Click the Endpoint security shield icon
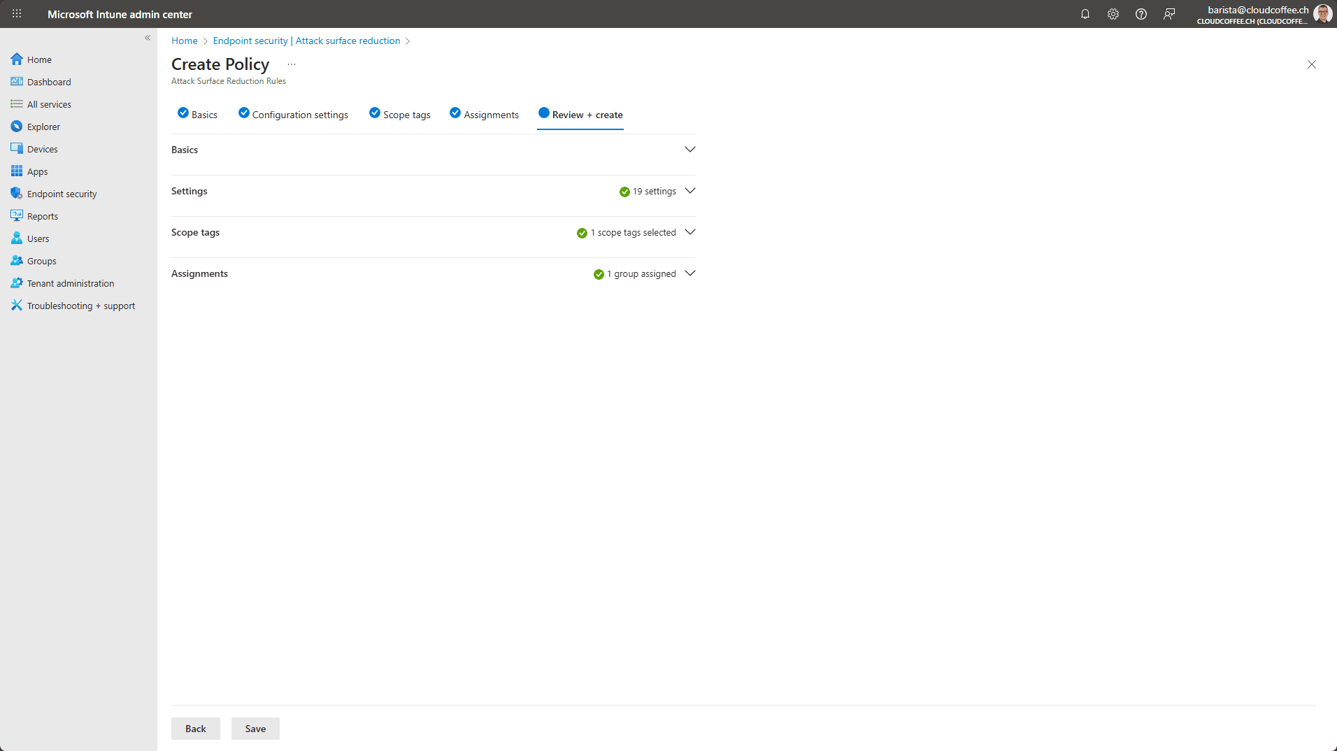The image size is (1337, 751). point(17,194)
